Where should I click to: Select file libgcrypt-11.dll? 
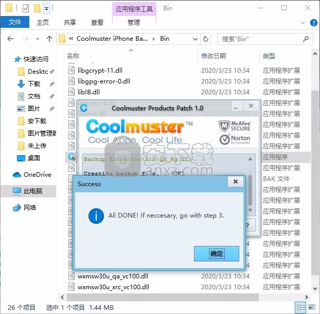coord(100,70)
